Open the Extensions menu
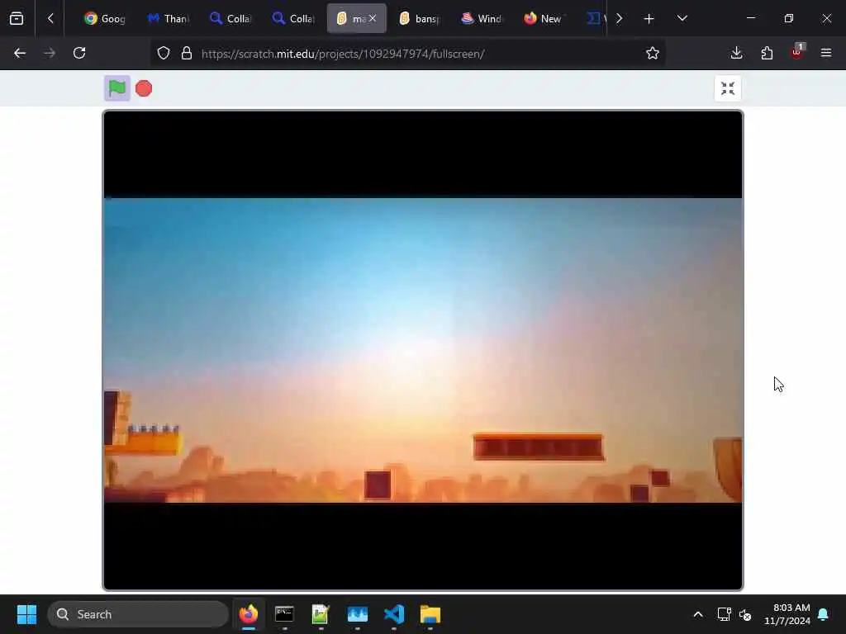 (767, 53)
